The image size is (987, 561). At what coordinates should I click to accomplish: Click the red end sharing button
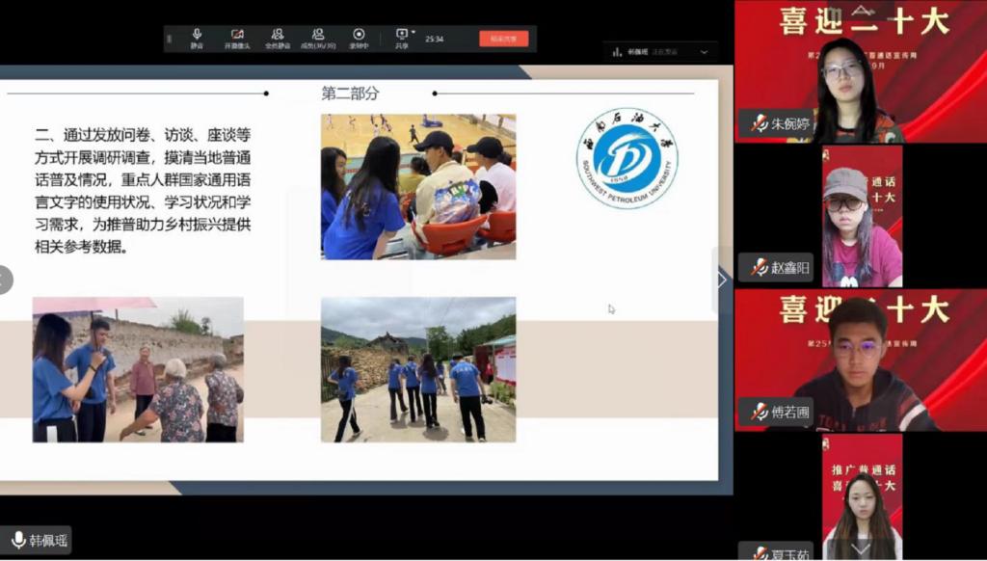503,39
